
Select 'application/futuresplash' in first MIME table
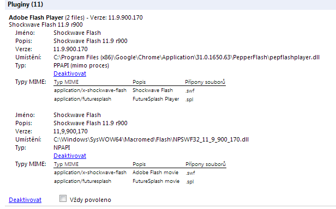point(82,99)
